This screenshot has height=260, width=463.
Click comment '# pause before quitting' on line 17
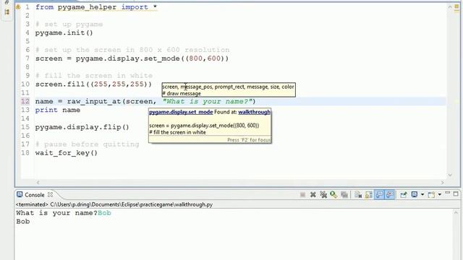pyautogui.click(x=87, y=144)
